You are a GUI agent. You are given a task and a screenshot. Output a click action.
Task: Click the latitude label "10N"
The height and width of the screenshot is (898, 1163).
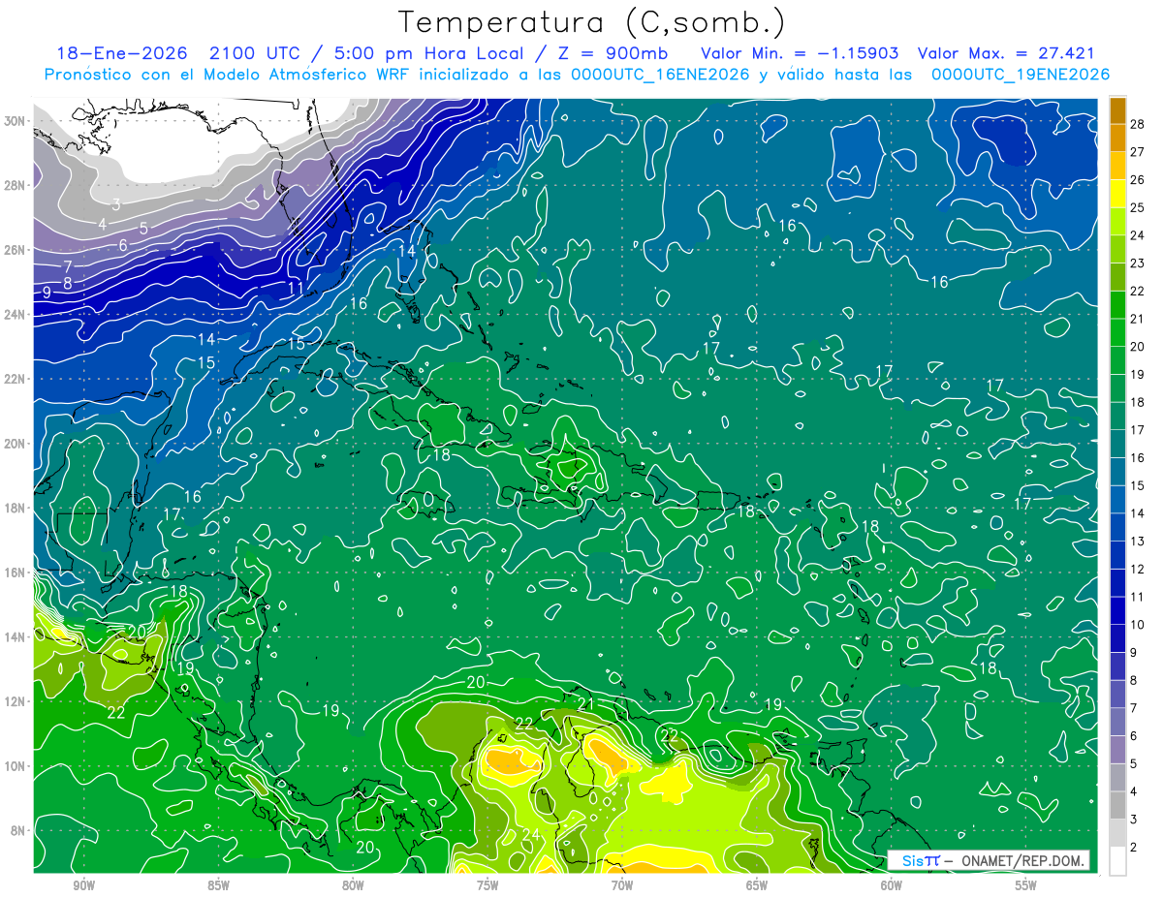[x=15, y=766]
